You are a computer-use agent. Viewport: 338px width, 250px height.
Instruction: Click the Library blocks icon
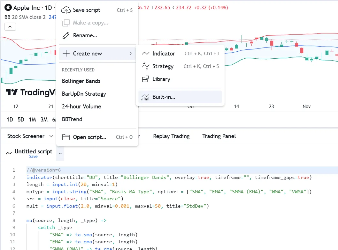click(146, 79)
